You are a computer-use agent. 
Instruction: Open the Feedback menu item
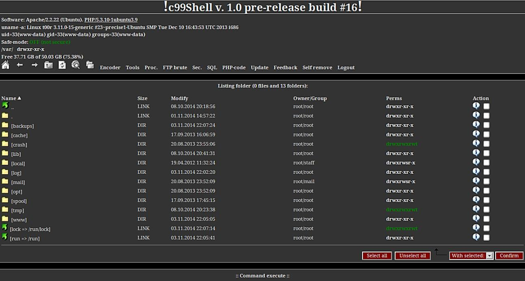click(285, 67)
